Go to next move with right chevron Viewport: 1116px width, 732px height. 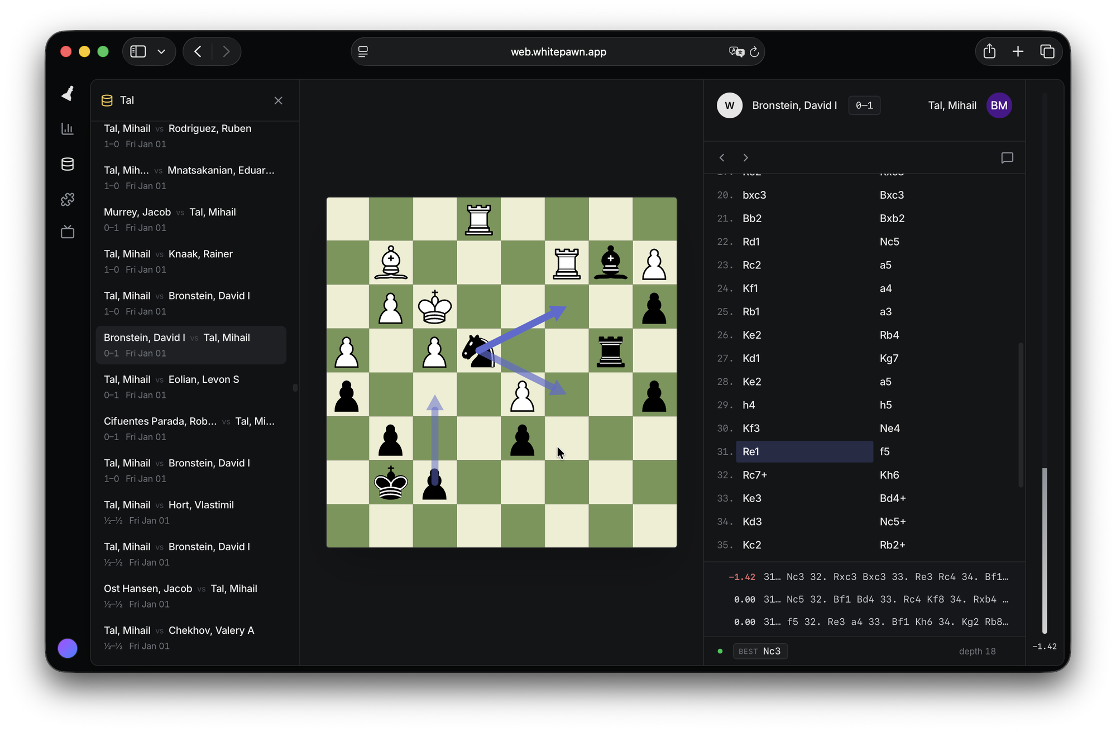pos(745,158)
